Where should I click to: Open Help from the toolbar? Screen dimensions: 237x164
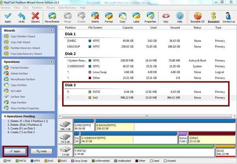179,18
